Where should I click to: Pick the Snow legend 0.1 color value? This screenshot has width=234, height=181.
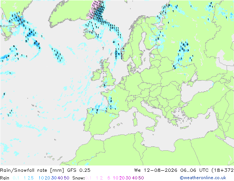click(88, 178)
